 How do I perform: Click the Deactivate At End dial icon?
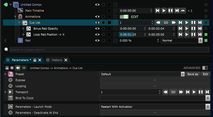pyautogui.click(x=10, y=113)
